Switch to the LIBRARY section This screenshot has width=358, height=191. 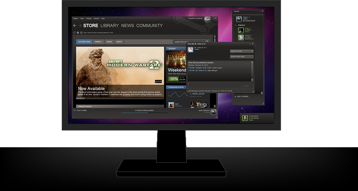[109, 25]
